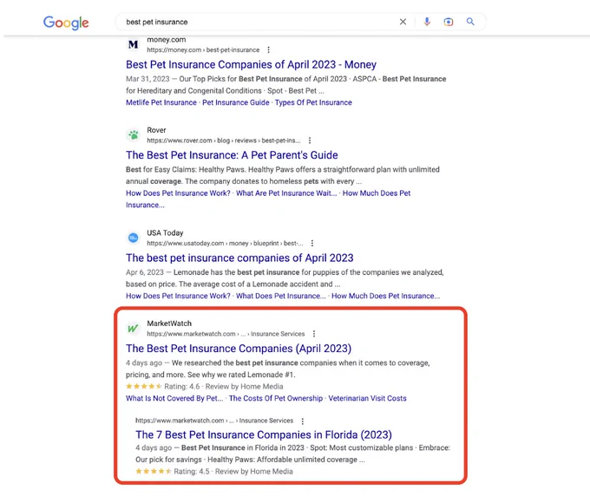Open the Types Of Pet Insurance sitelink

(313, 102)
